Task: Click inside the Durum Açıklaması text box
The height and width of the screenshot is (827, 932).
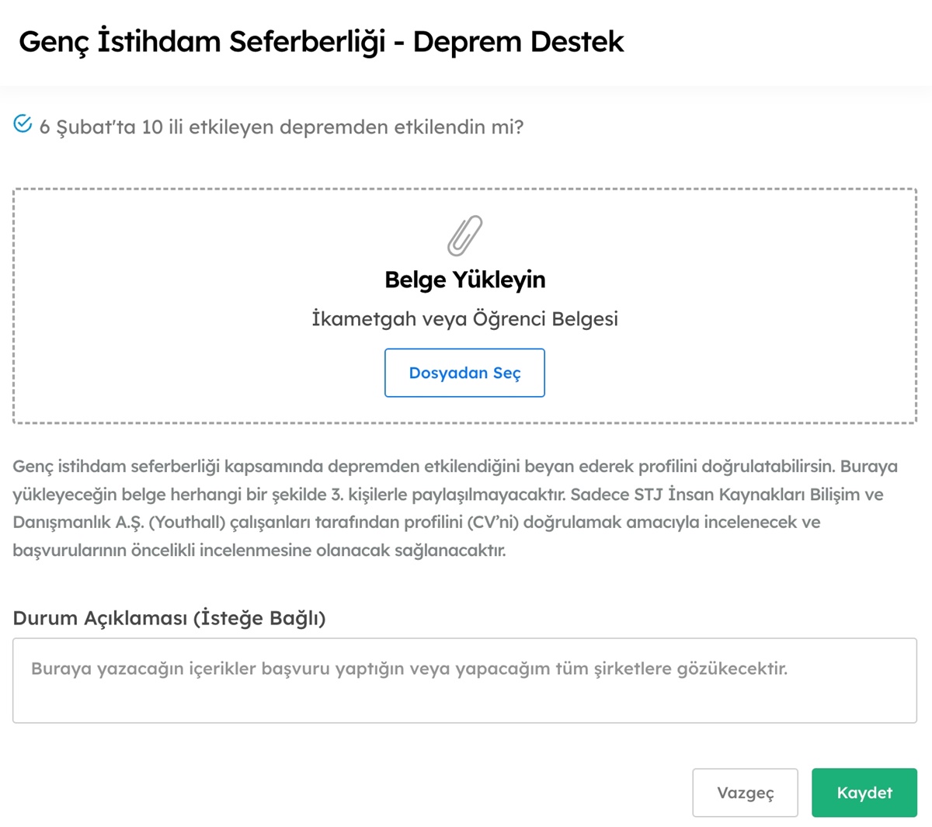Action: (x=464, y=679)
